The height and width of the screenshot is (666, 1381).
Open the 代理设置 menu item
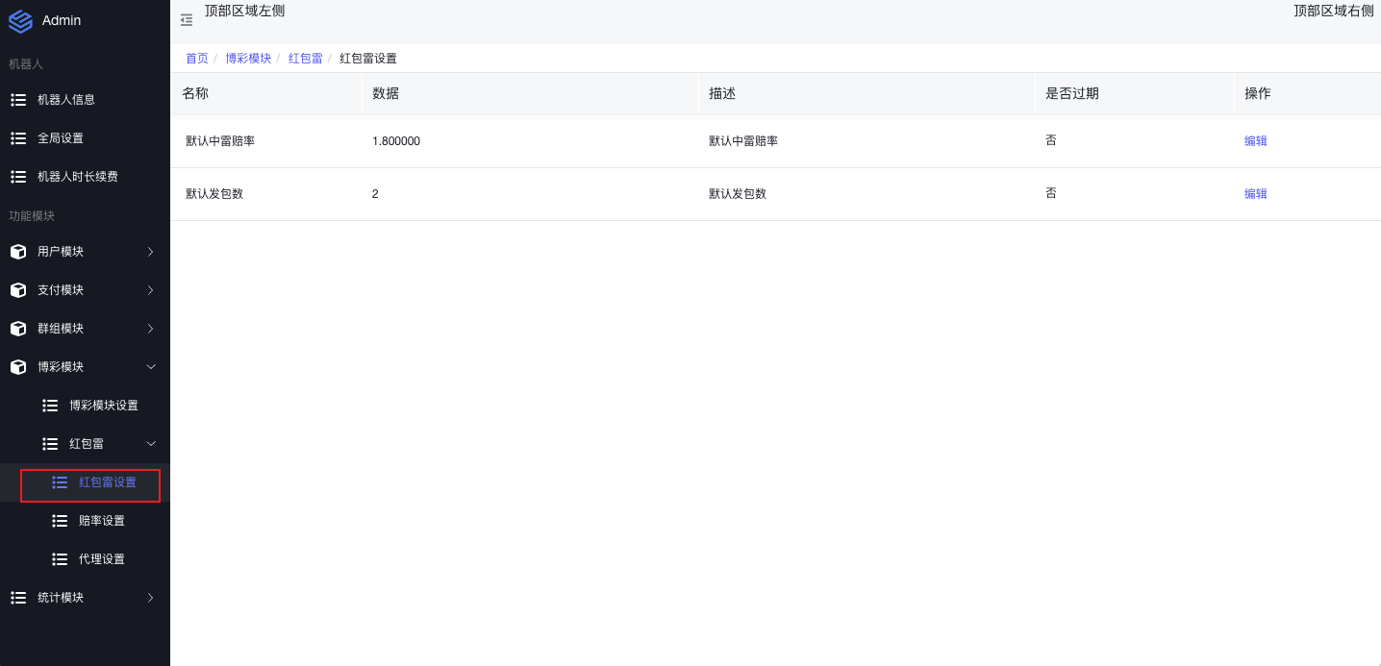coord(101,559)
